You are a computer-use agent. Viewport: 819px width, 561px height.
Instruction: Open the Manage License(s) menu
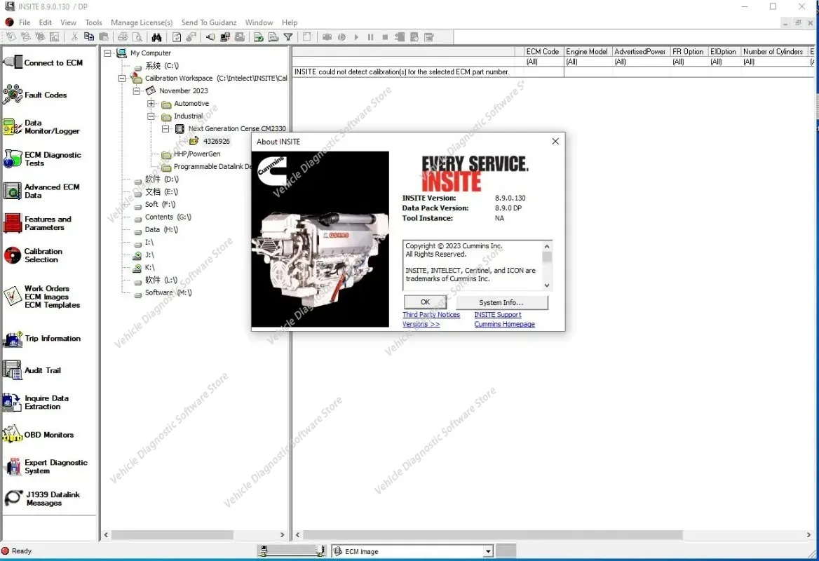click(x=142, y=22)
